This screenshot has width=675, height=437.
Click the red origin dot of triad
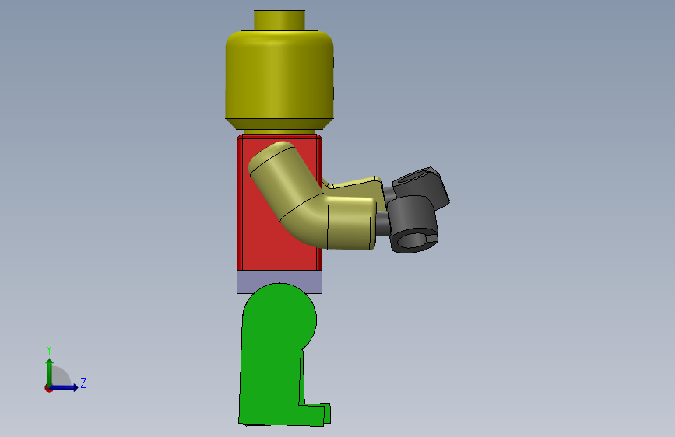pyautogui.click(x=48, y=388)
